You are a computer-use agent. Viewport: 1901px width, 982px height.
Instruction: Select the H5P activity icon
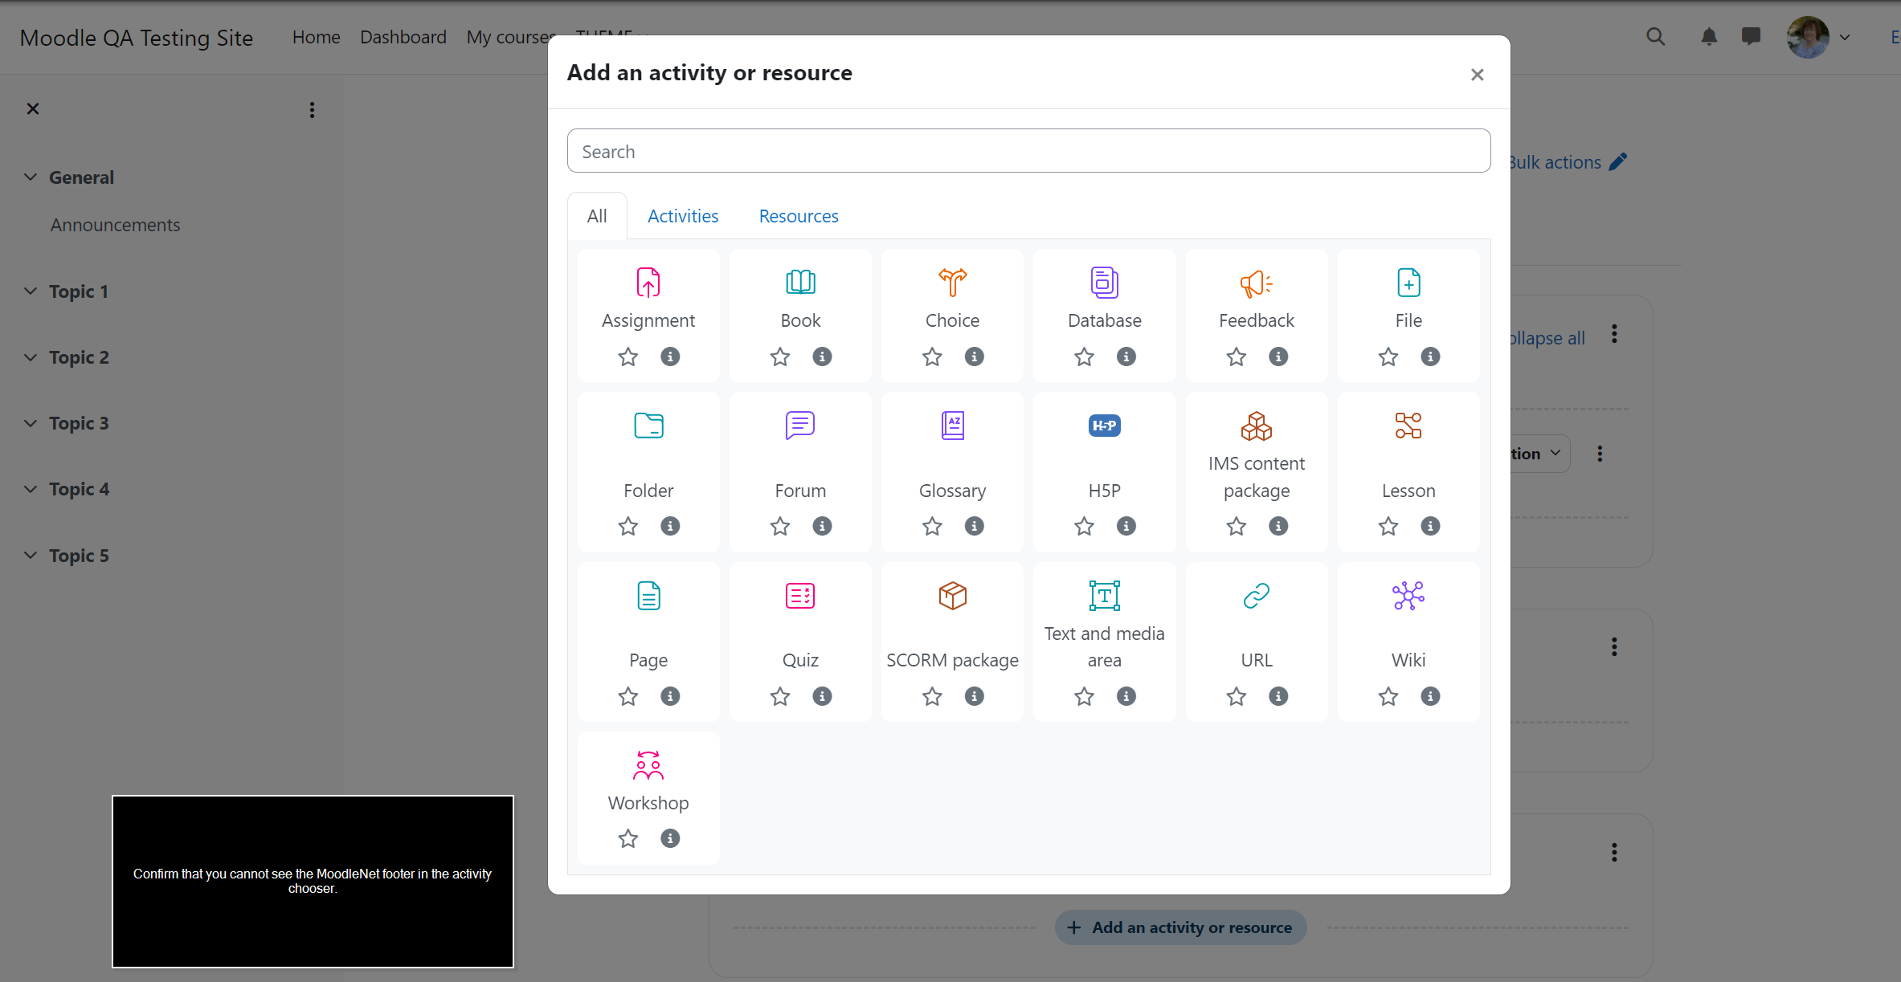pos(1104,426)
